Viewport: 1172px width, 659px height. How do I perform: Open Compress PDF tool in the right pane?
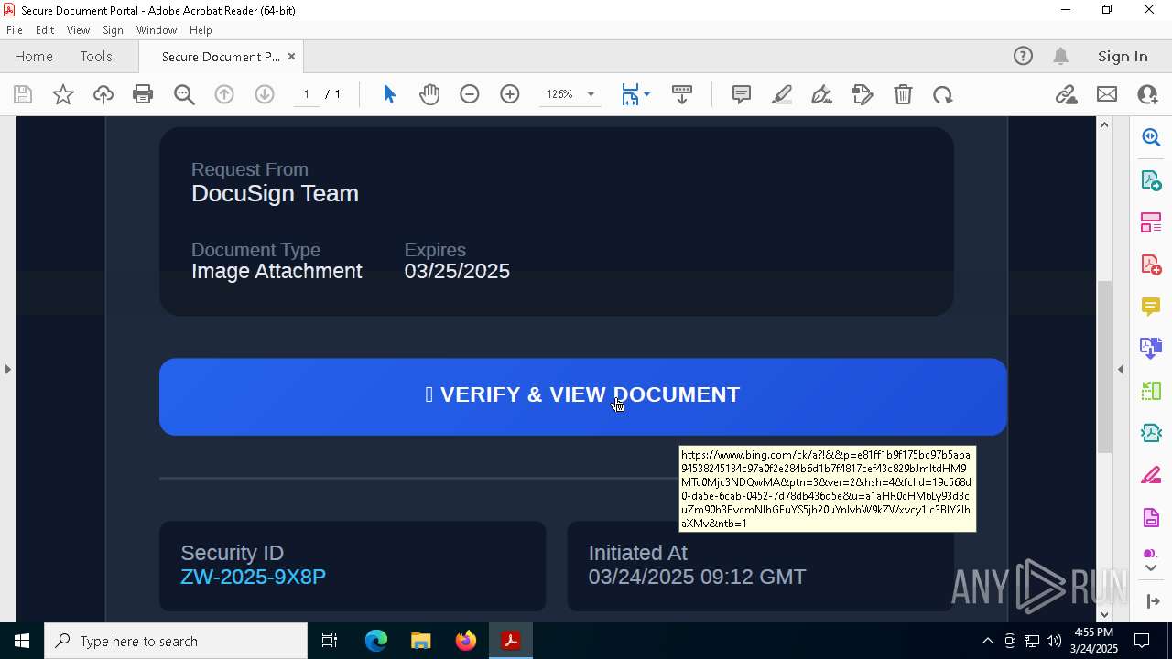click(1151, 432)
